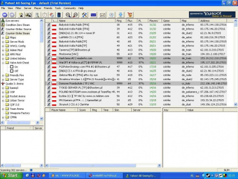Check the Valve Anti-Cheat Off checkbox
Screen dimensions: 238x179
12,71
